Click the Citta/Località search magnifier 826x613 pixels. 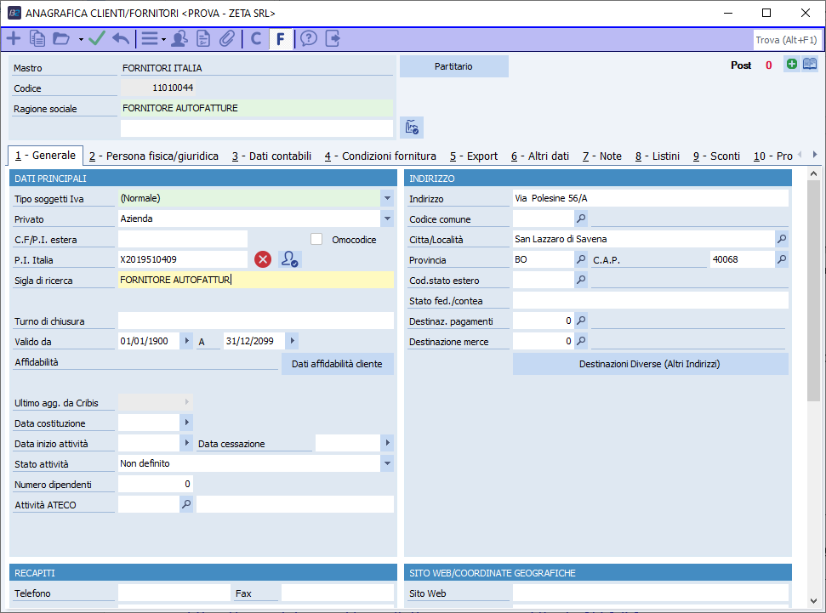pyautogui.click(x=783, y=239)
